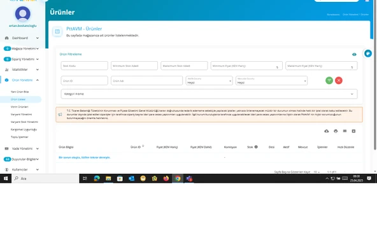Screen dimensions: 377x233
Task: Open the column view icon above table
Action: (x=345, y=131)
